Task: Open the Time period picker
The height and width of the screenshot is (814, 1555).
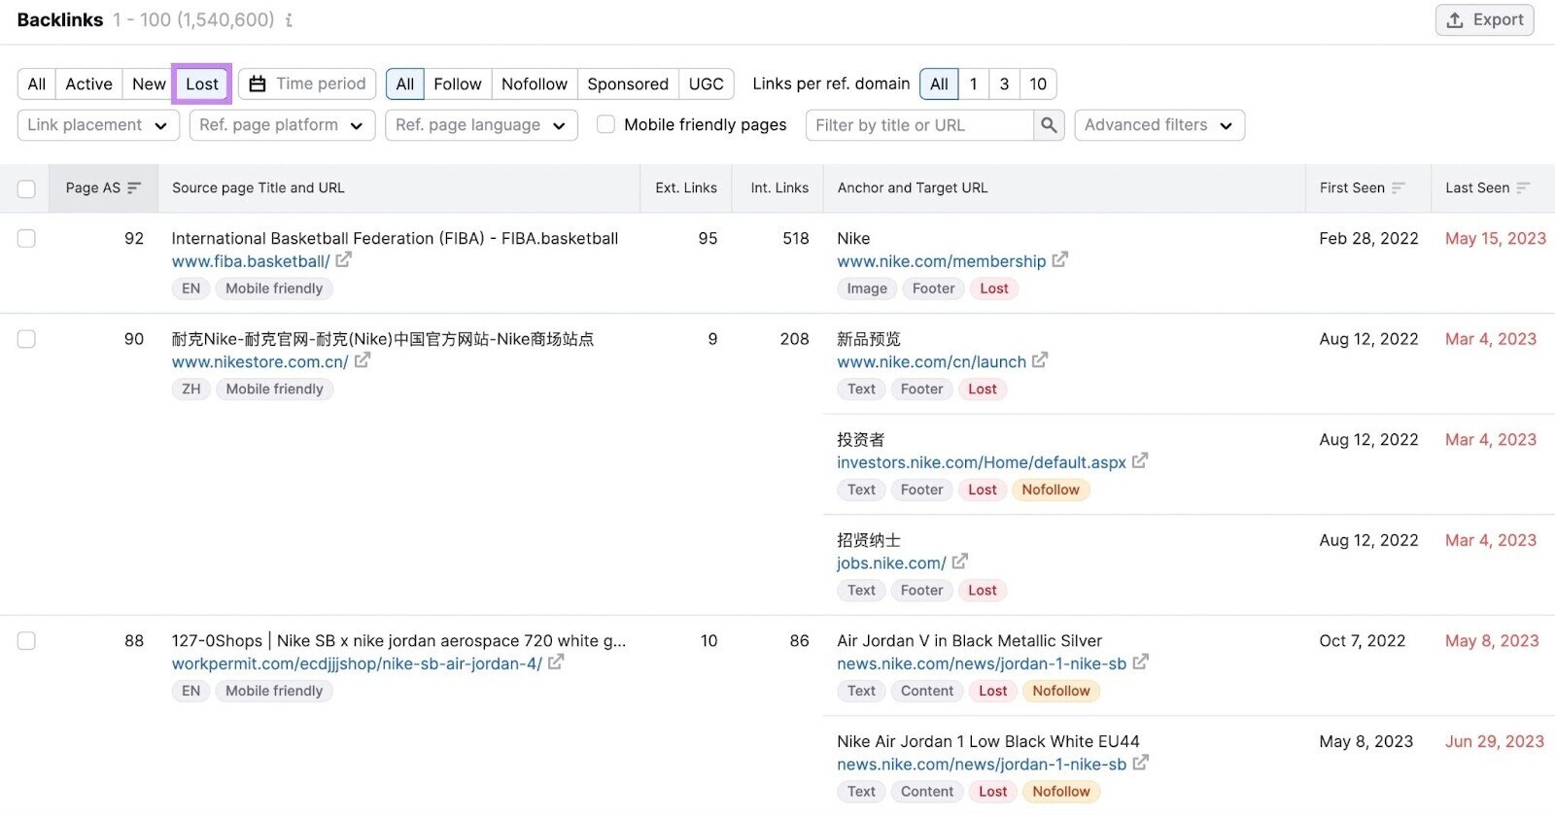Action: pyautogui.click(x=308, y=85)
